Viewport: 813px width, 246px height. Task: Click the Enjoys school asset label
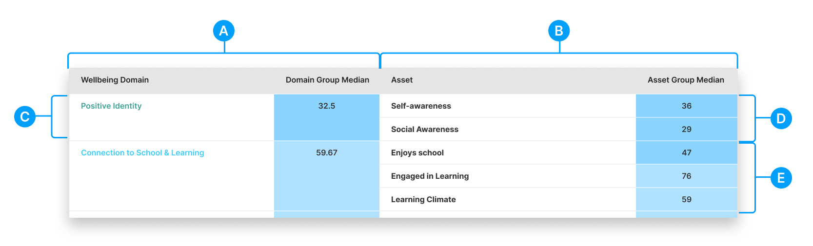pos(417,152)
